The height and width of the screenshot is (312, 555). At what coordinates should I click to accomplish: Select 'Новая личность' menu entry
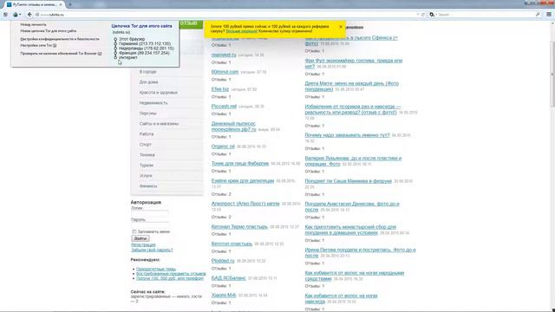(x=33, y=25)
